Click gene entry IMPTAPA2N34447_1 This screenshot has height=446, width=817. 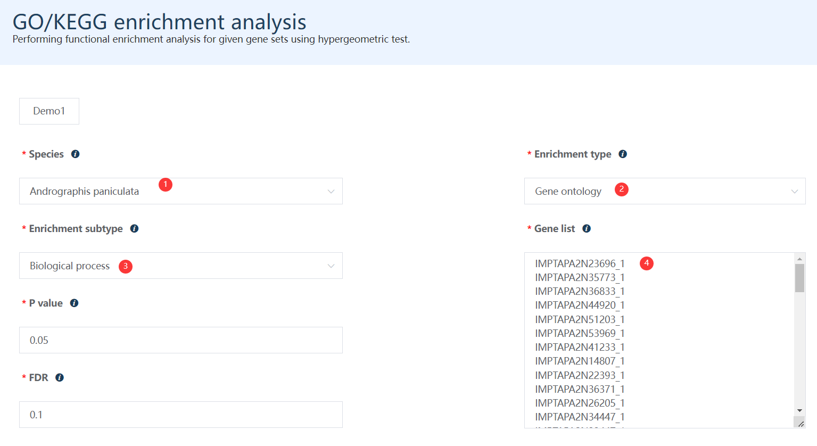[x=580, y=417]
